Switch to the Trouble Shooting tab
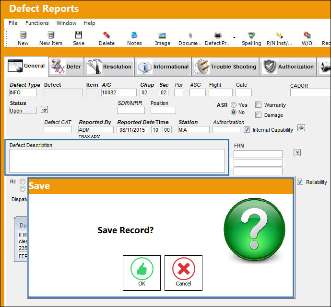The height and width of the screenshot is (307, 331). point(225,67)
